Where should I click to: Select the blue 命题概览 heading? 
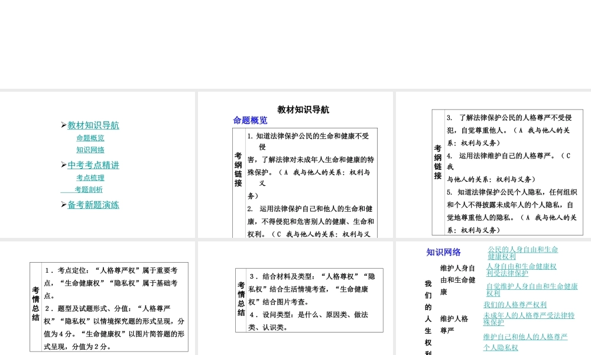click(250, 120)
